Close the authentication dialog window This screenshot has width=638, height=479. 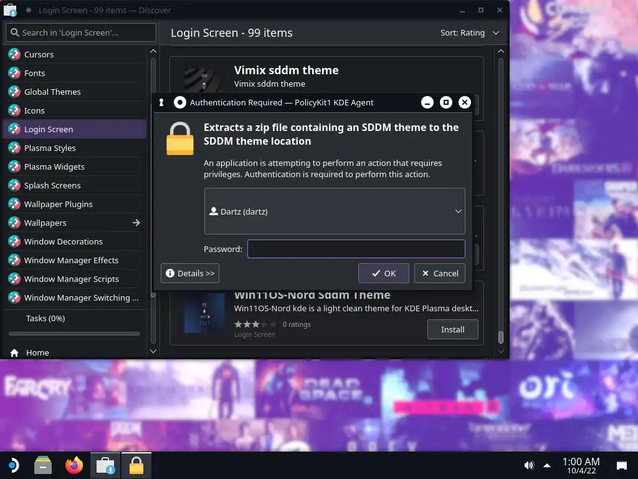(465, 103)
